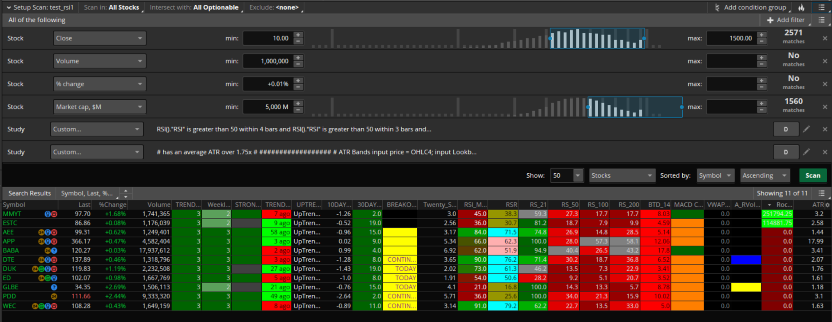The width and height of the screenshot is (832, 322).
Task: Select the MMYT symbol in results
Action: [x=12, y=214]
